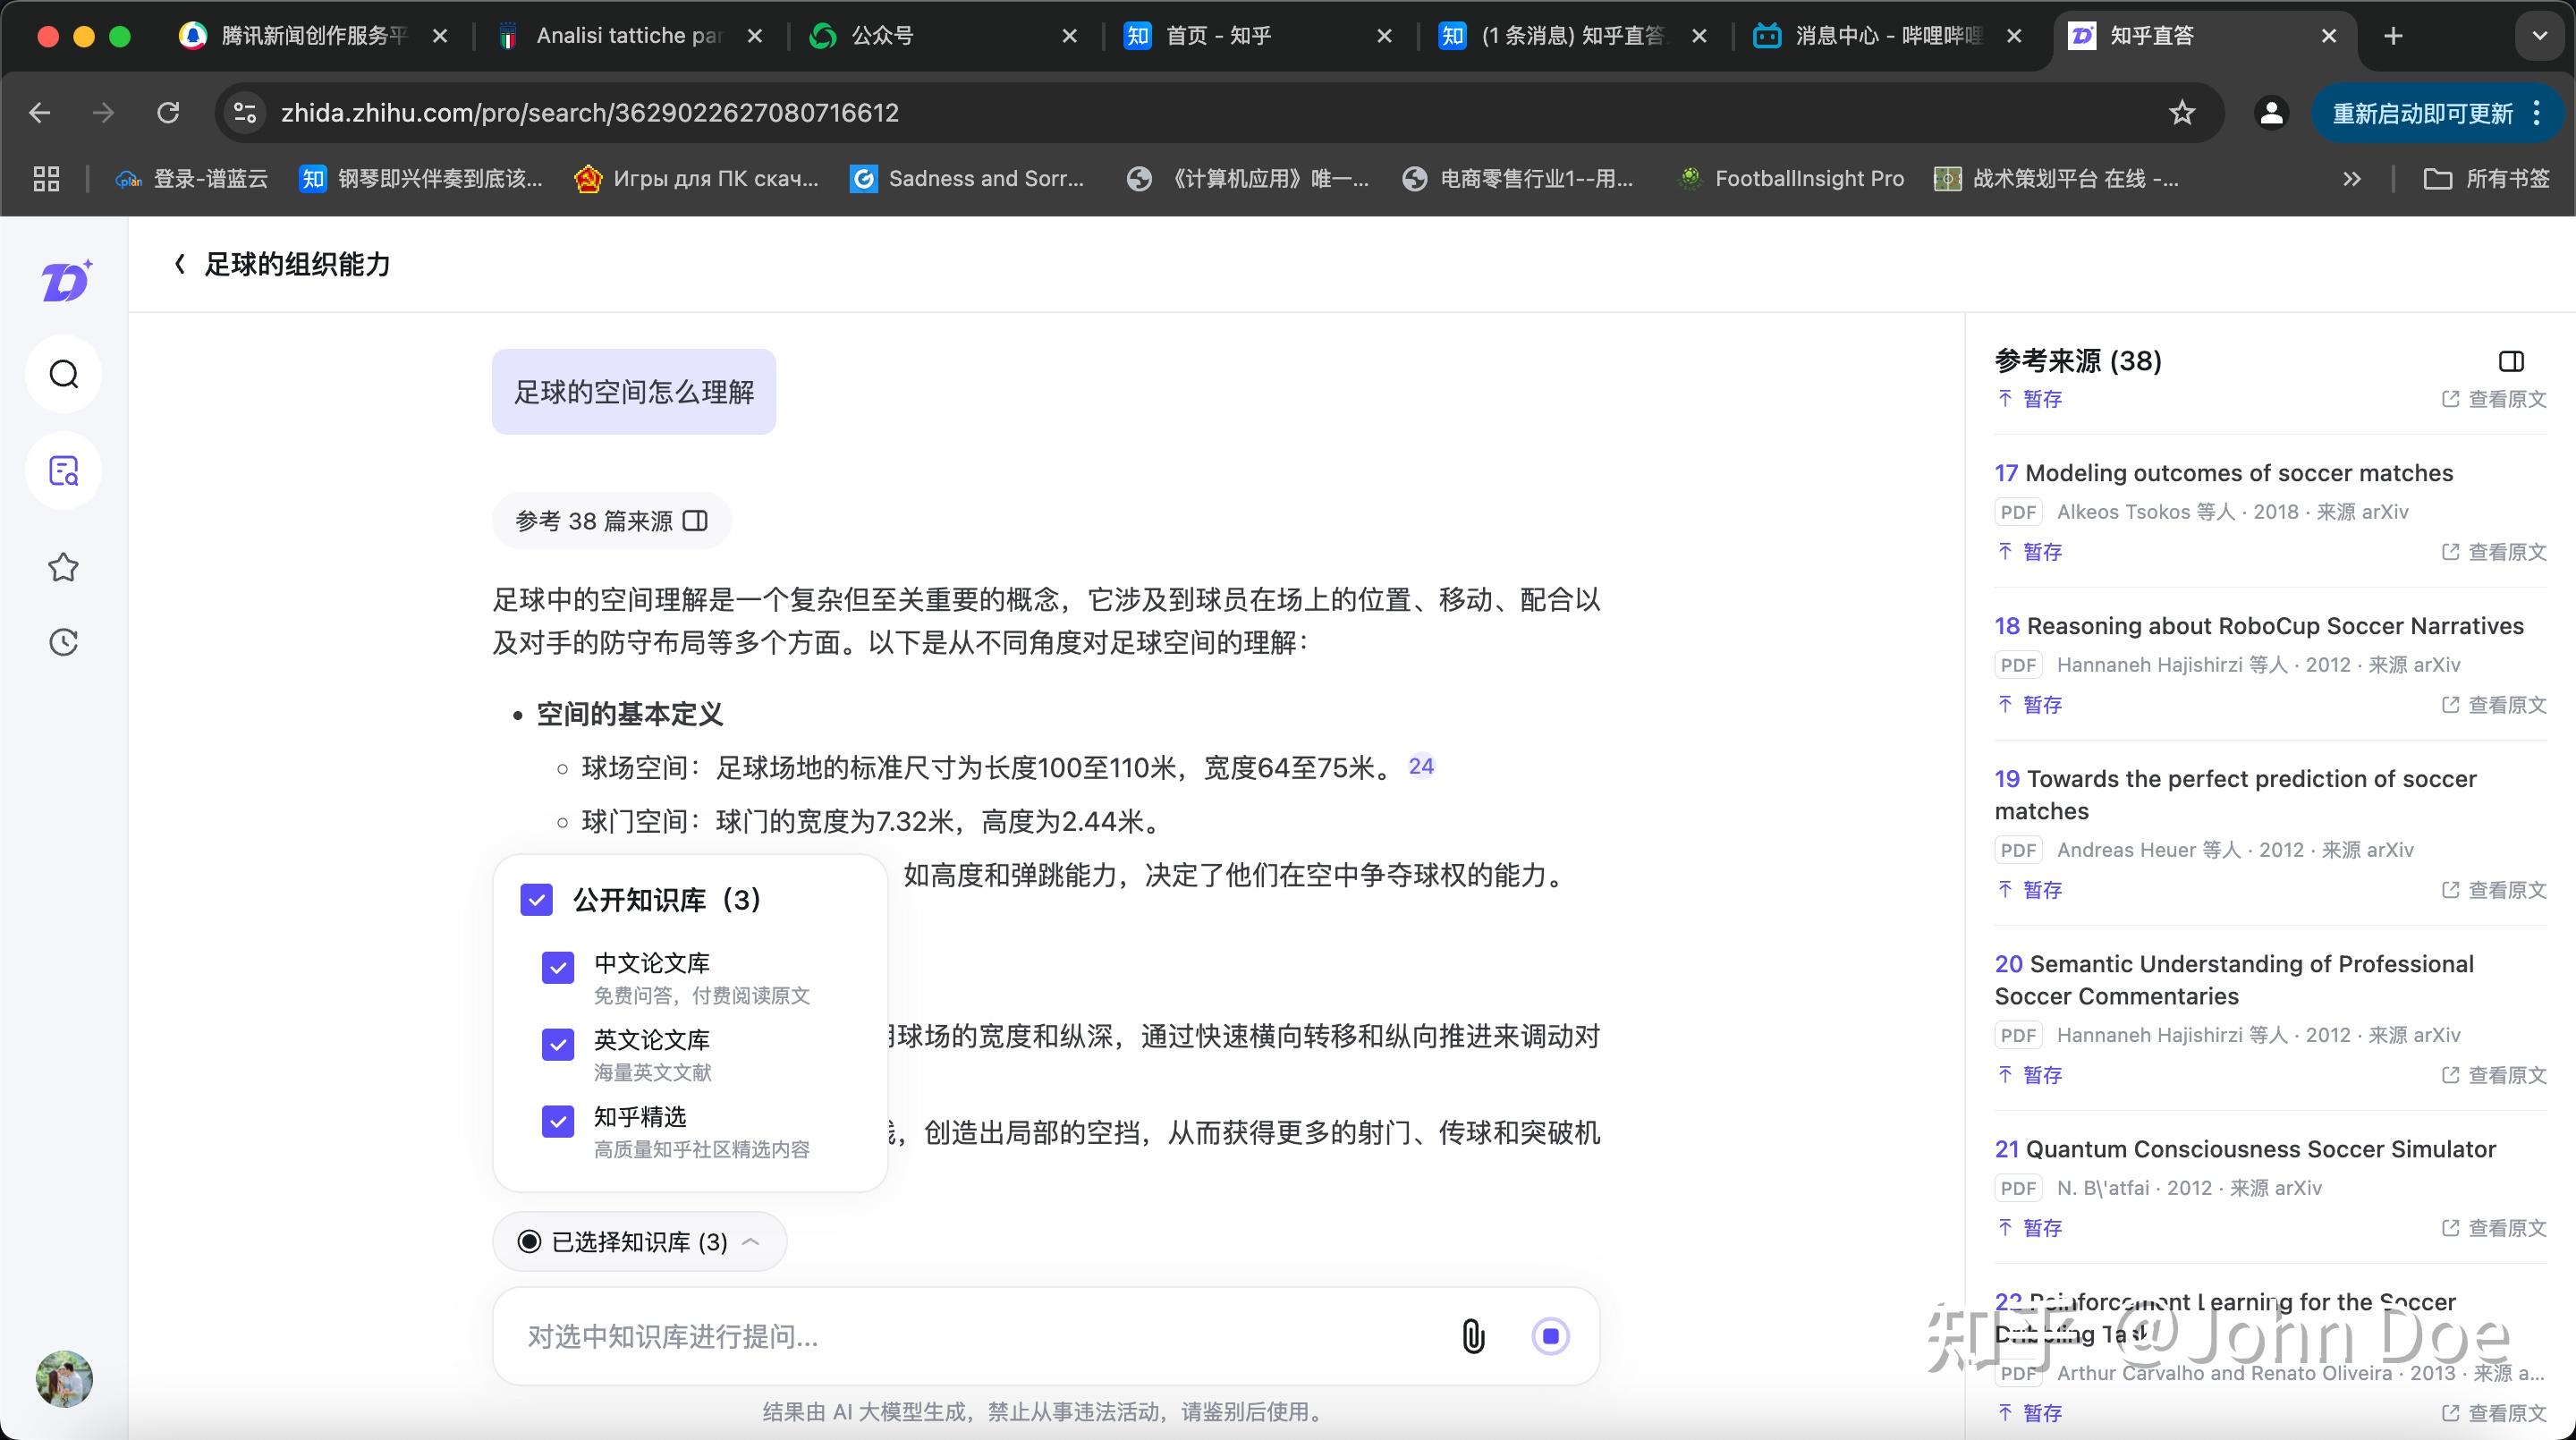Viewport: 2576px width, 1440px height.
Task: Collapse reference sources panel icon
Action: tap(2511, 361)
